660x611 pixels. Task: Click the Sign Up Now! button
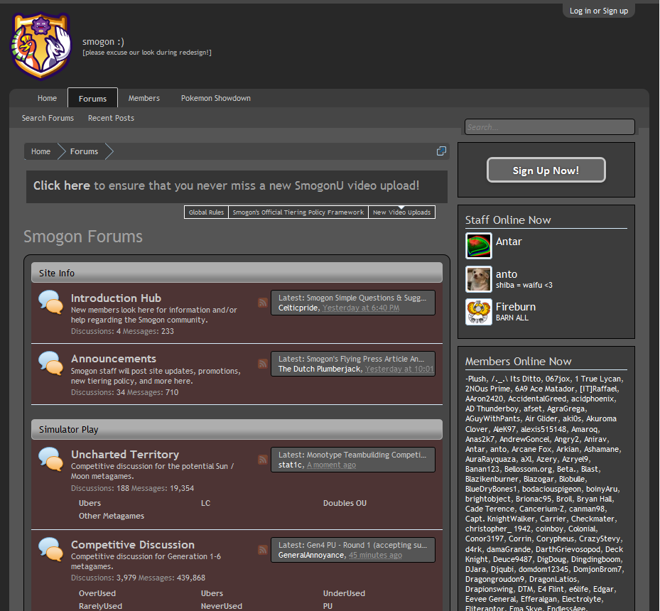coord(546,170)
